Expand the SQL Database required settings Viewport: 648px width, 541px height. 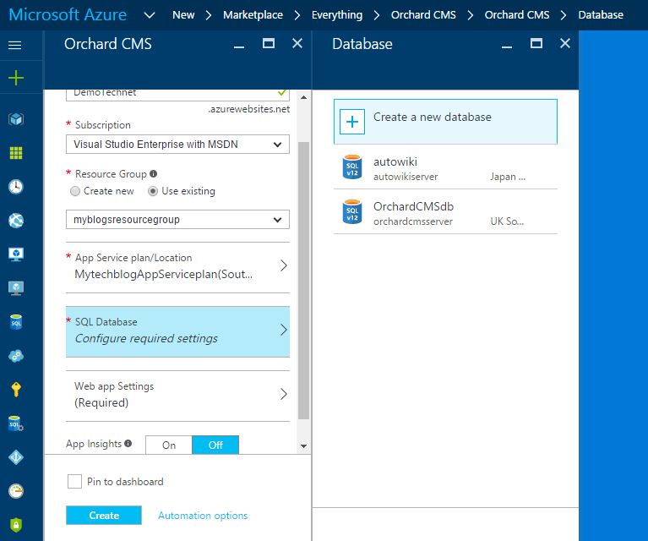coord(177,331)
